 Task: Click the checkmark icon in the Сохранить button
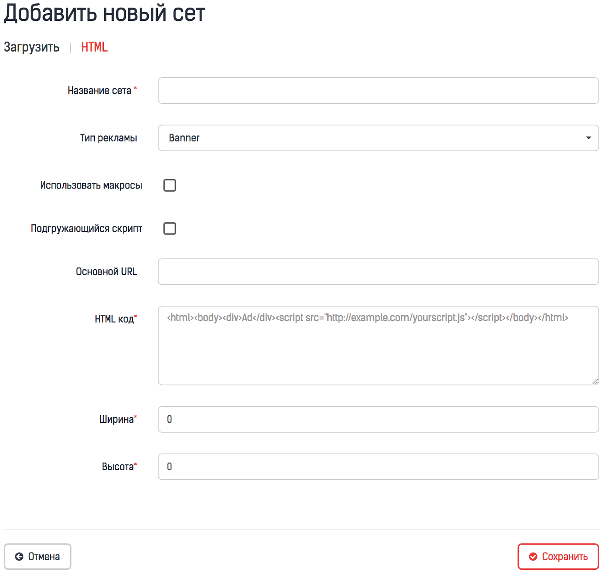[533, 557]
